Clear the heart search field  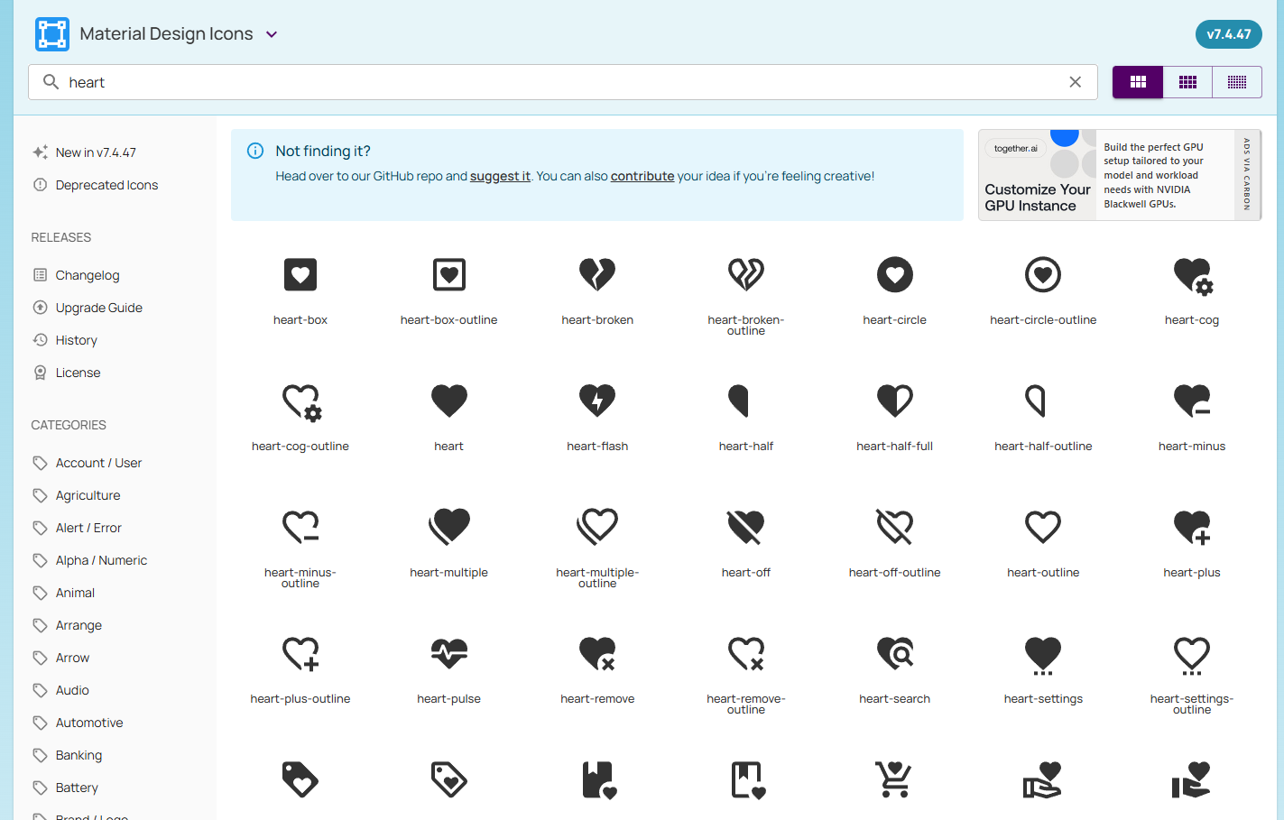tap(1075, 81)
